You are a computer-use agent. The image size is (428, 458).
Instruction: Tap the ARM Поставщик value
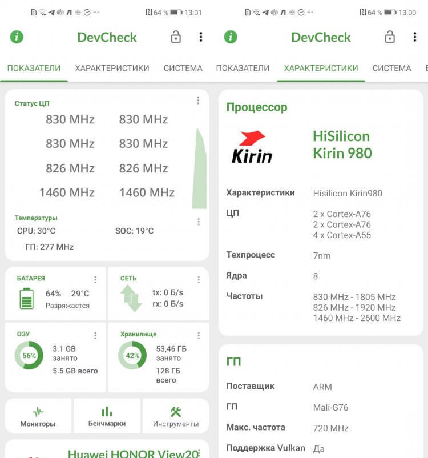(322, 387)
